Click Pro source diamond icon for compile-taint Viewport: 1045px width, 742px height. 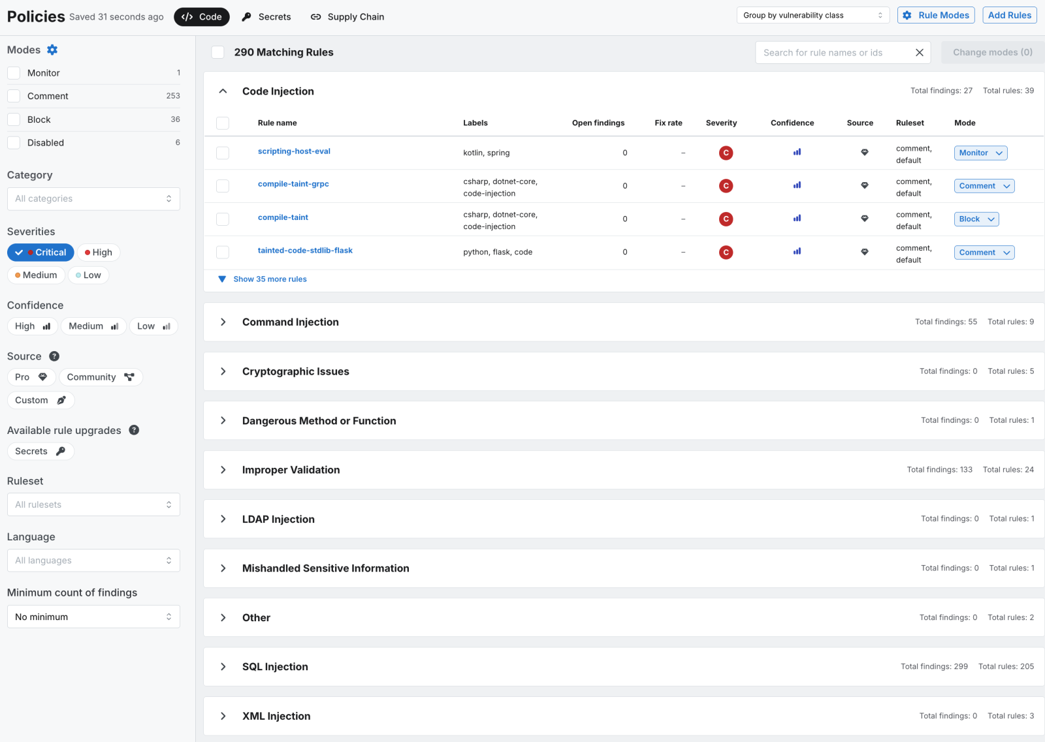tap(864, 219)
